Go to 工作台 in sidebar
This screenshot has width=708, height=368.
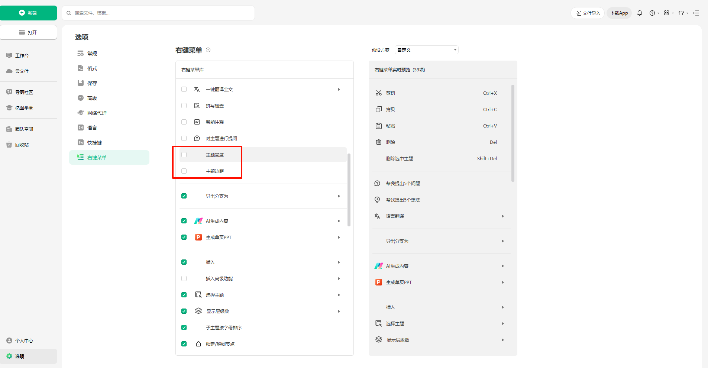[29, 55]
